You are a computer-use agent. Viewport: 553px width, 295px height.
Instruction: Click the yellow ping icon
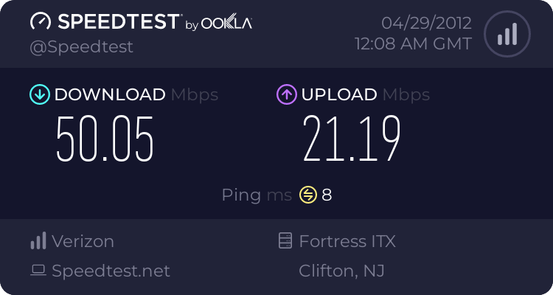coord(307,195)
